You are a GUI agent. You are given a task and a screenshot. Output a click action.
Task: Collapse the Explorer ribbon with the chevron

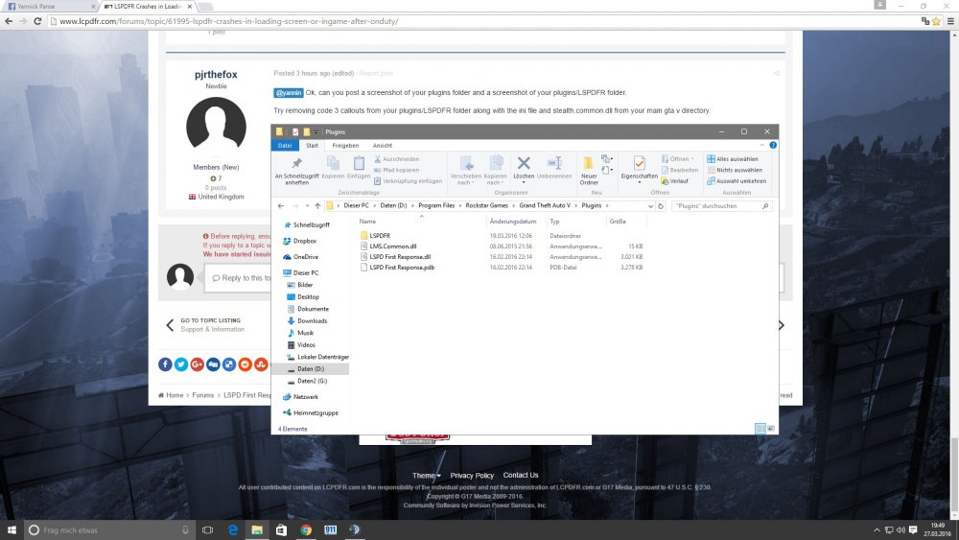coord(764,146)
